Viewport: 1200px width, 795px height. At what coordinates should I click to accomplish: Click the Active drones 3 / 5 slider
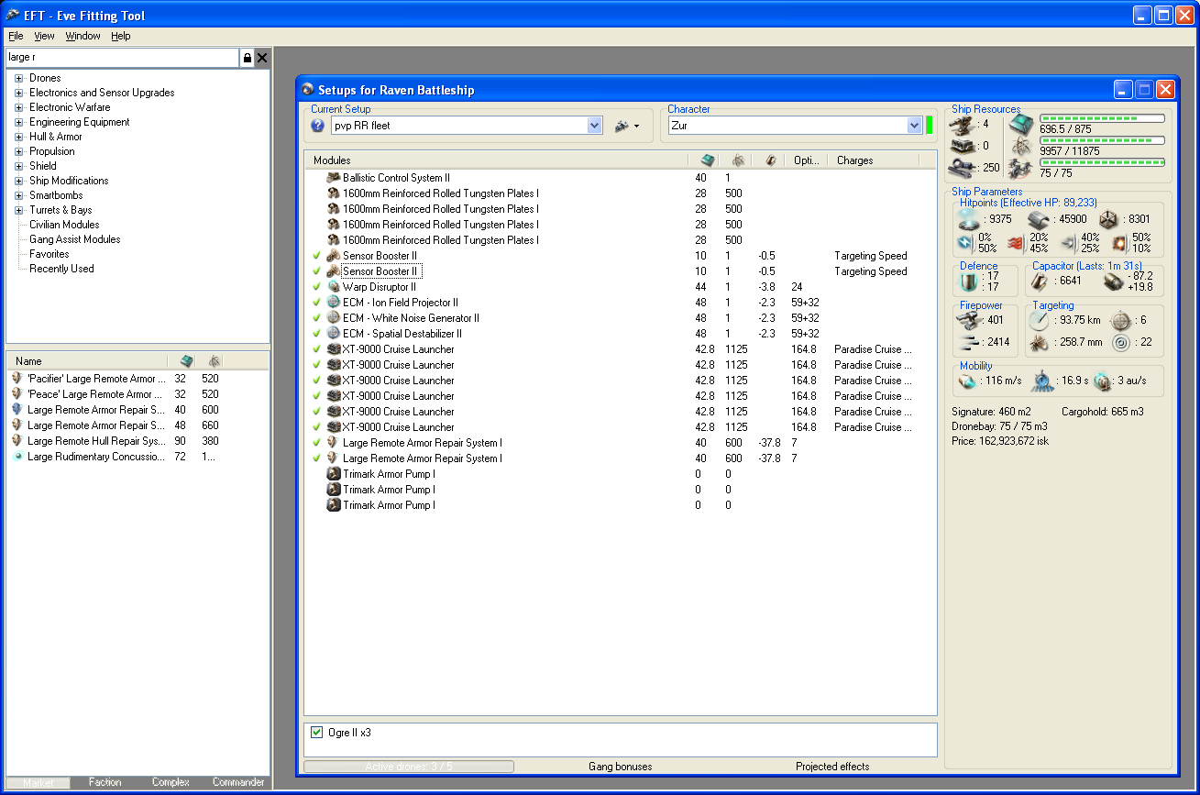(409, 767)
